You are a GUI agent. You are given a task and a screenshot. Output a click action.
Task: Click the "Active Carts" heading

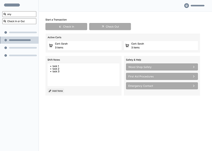54,37
